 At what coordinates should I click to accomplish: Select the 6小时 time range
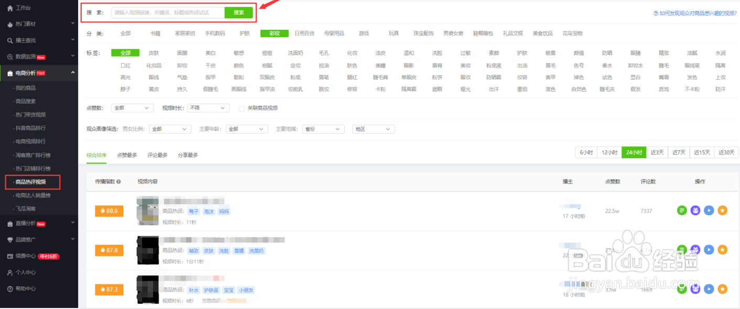586,152
